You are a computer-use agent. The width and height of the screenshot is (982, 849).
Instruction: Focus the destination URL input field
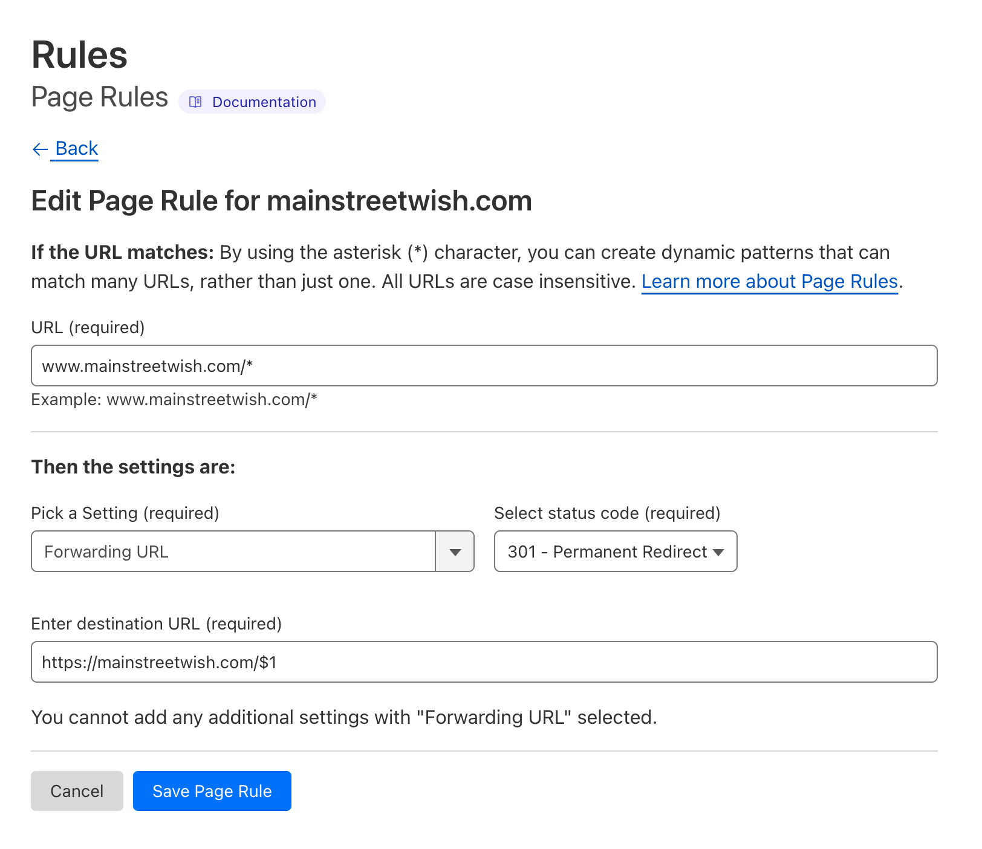point(484,662)
